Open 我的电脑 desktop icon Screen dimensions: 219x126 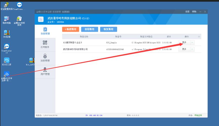pos(7,20)
